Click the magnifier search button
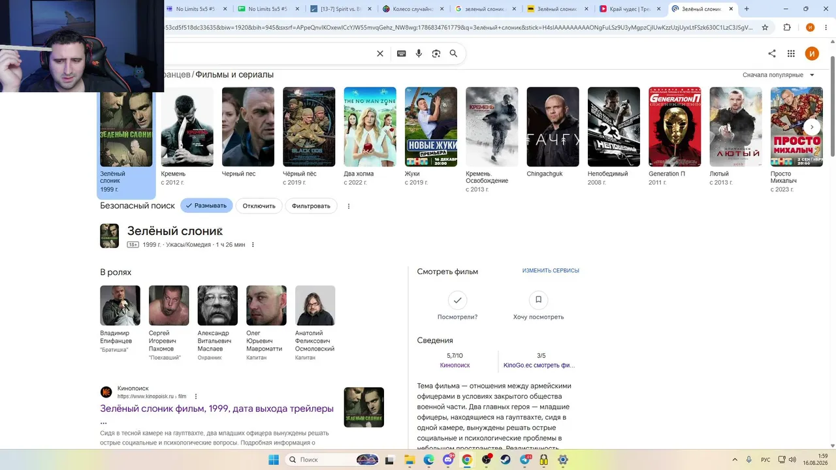 [x=453, y=54]
